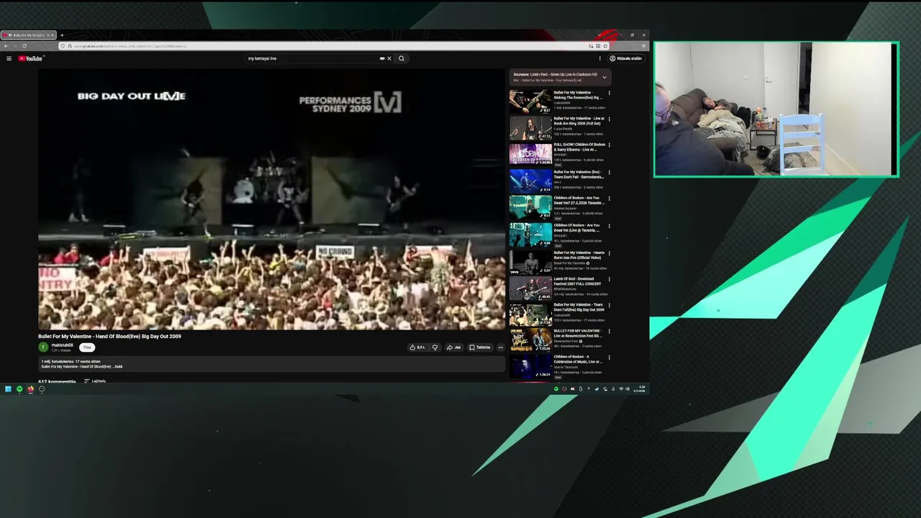
Task: Go to YouTube home via logo
Action: 31,58
